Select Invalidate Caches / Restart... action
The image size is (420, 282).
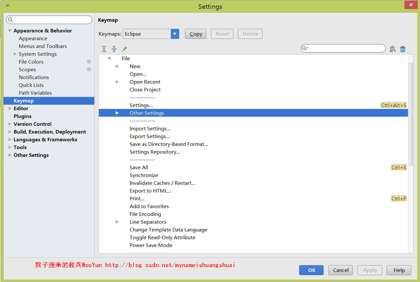[x=162, y=183]
